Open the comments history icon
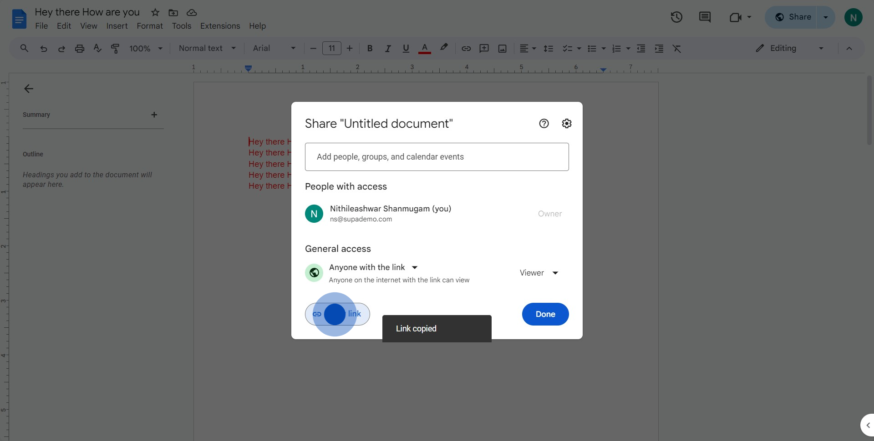Viewport: 874px width, 441px height. point(705,17)
